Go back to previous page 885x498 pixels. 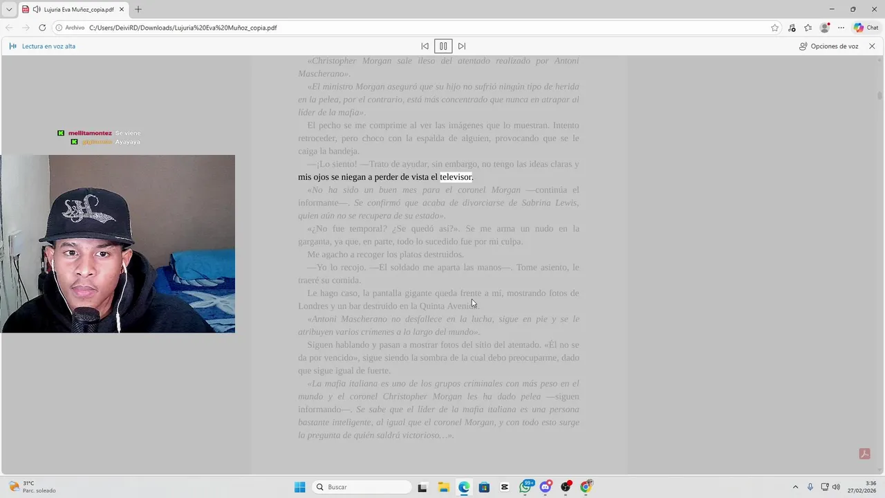pos(9,28)
